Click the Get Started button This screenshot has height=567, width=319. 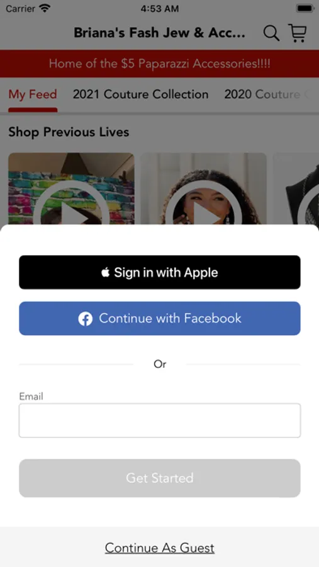[160, 478]
